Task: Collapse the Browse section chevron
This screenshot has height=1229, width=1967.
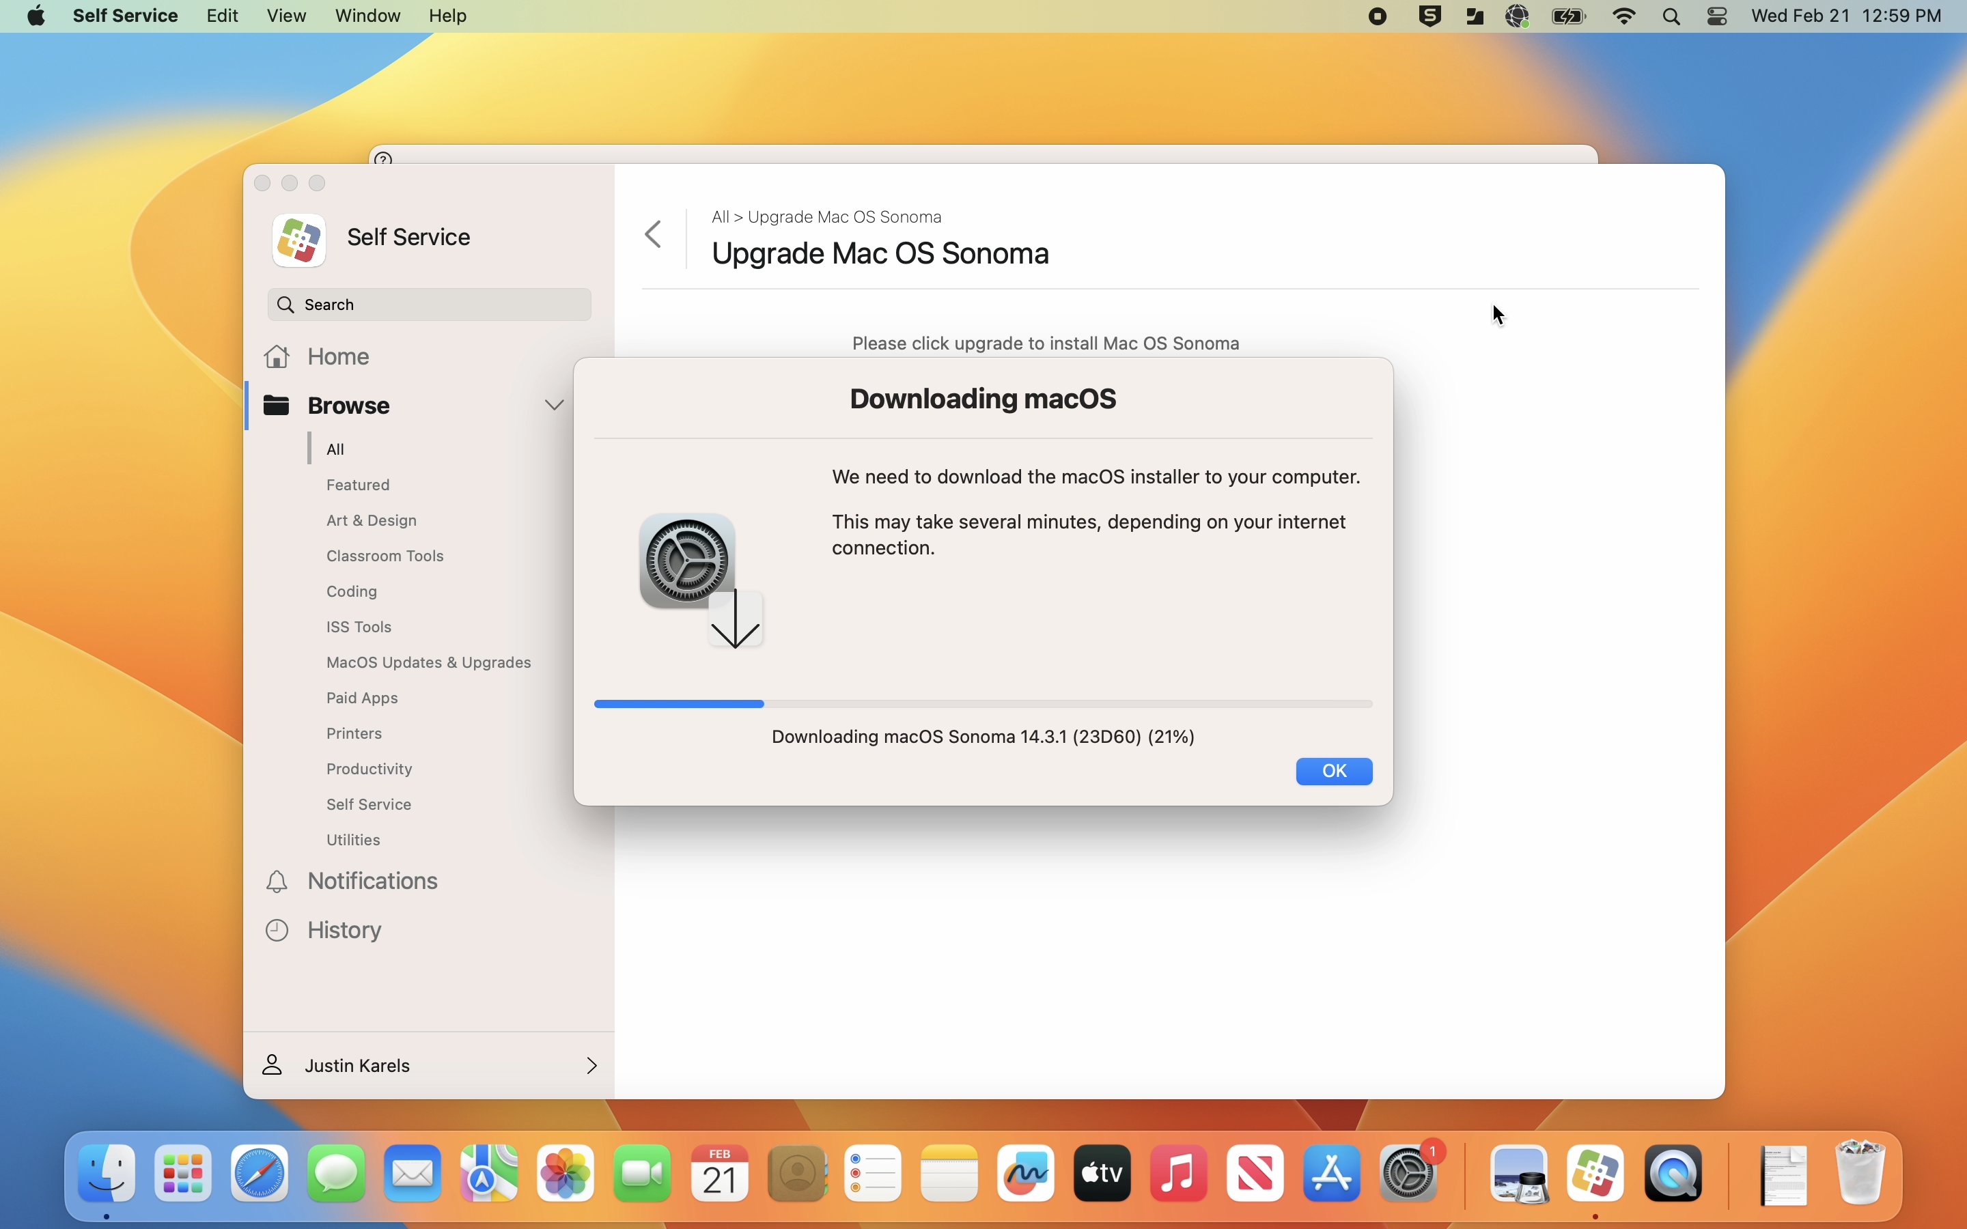Action: pos(555,405)
